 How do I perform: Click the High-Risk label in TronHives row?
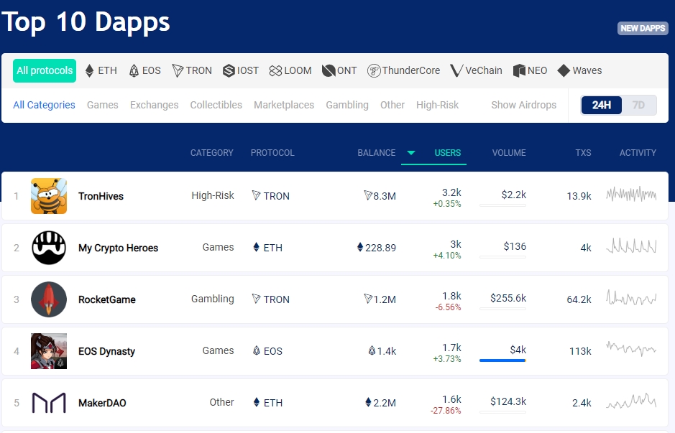coord(213,195)
